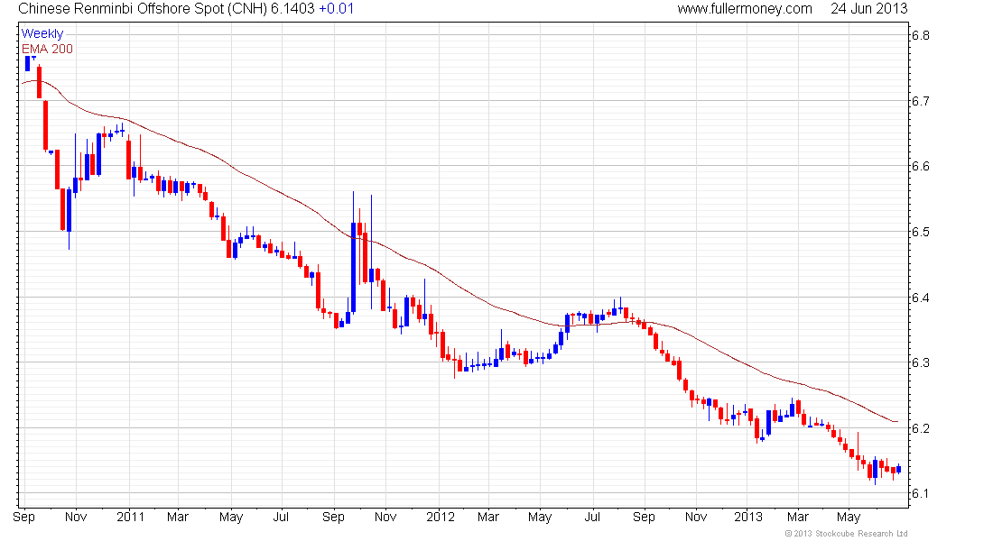Screen dimensions: 993x541
Task: Click the 2012 year label on time axis
Action: 441,517
